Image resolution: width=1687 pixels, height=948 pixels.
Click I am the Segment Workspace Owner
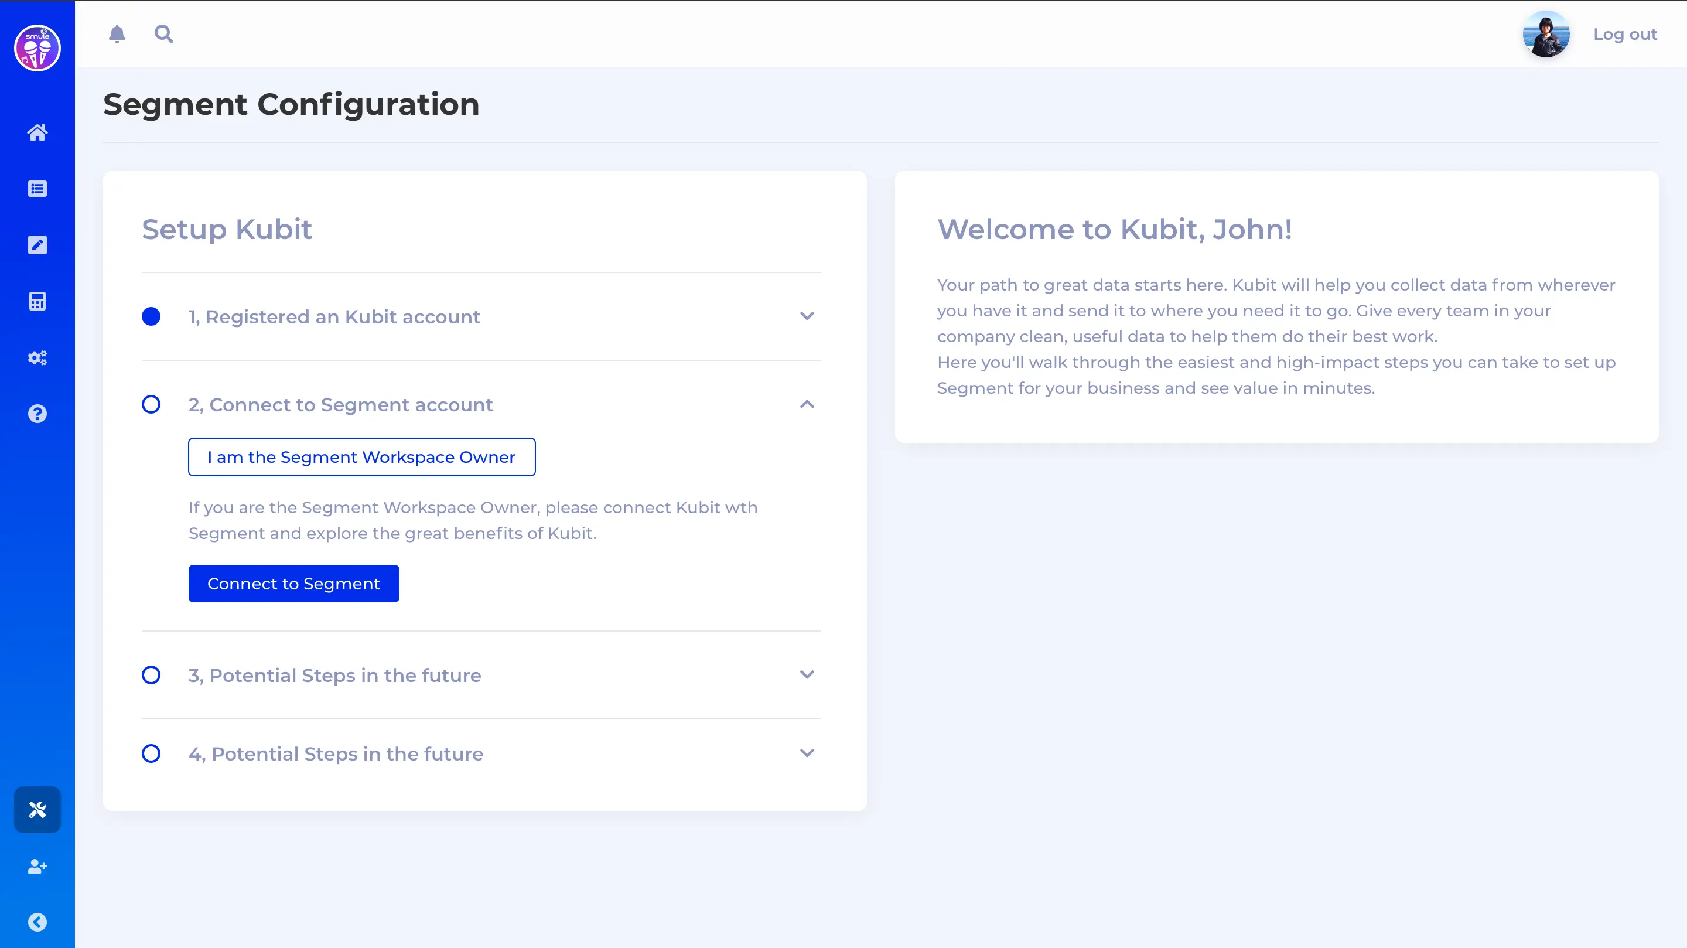coord(361,456)
